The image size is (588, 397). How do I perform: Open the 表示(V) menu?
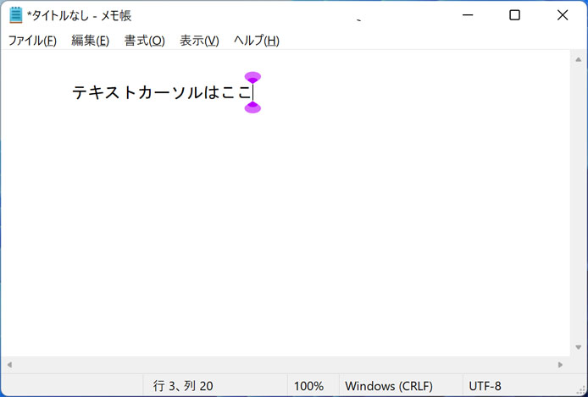(x=199, y=41)
